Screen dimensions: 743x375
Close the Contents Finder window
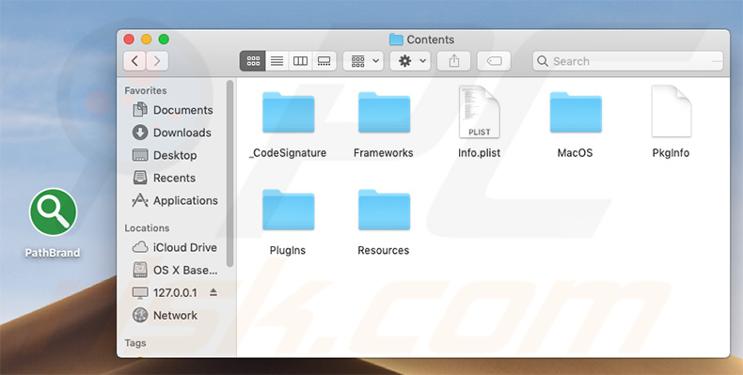click(129, 39)
